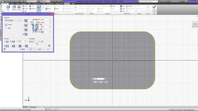This screenshot has width=198, height=111.
Task: Toggle the iMate checkbox in Hole dialog
Action: pos(46,46)
